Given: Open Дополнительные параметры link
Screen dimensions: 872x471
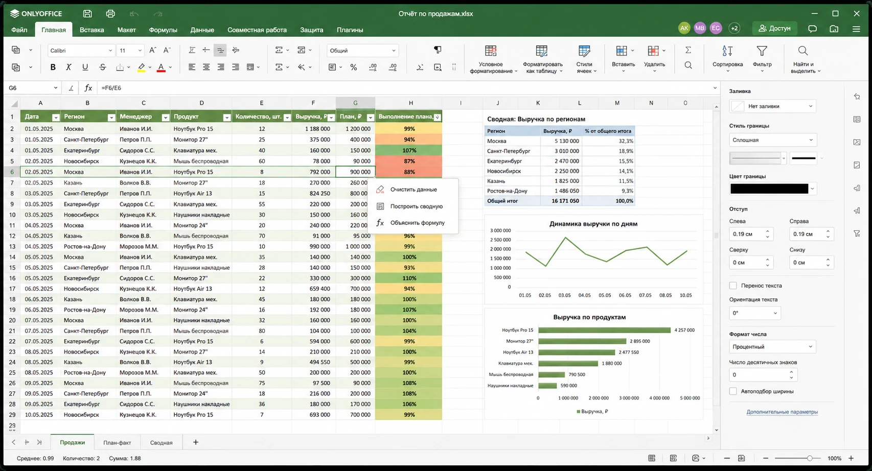Looking at the screenshot, I should (x=782, y=412).
